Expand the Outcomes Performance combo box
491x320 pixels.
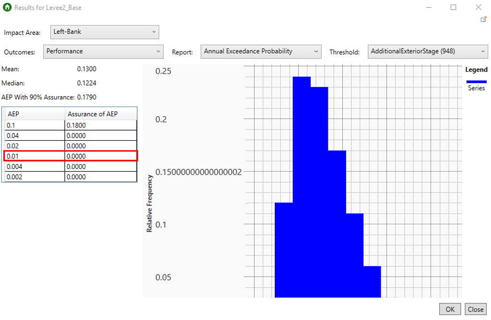103,52
